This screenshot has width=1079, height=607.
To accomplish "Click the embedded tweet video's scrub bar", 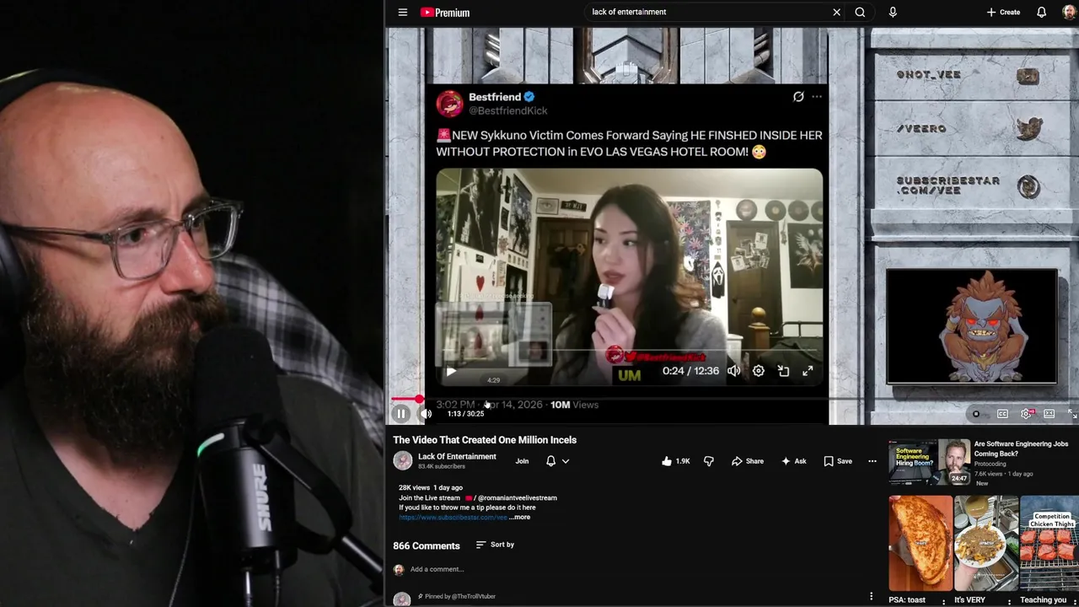I will [x=629, y=349].
